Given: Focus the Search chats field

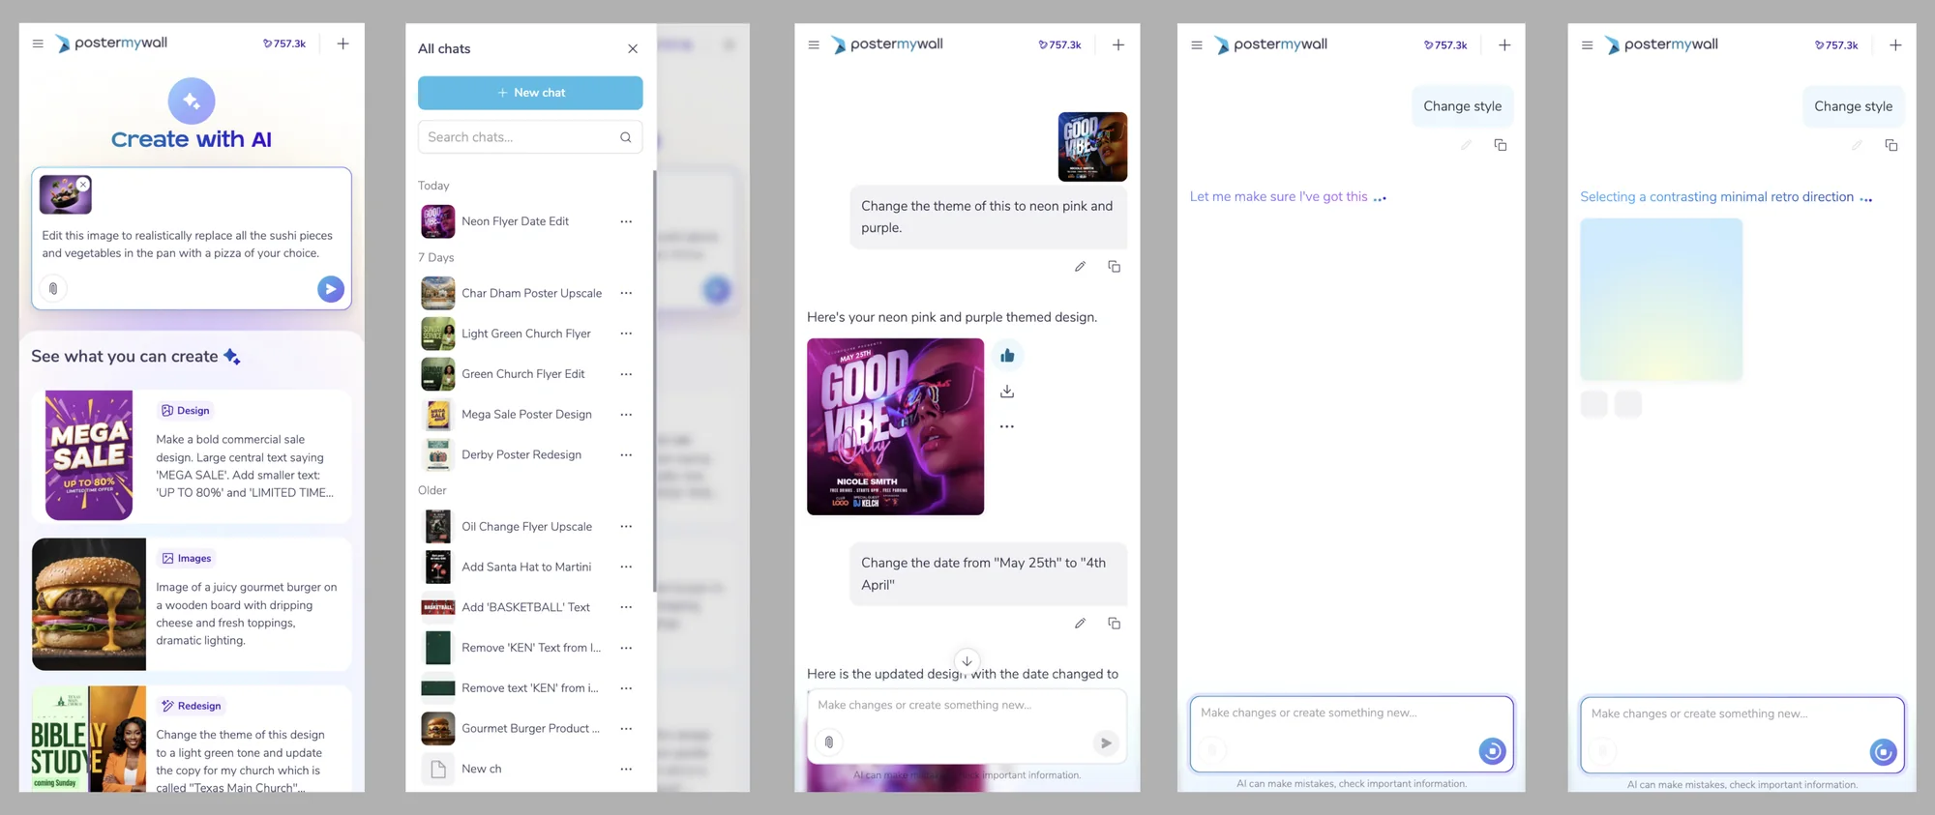Looking at the screenshot, I should point(530,137).
